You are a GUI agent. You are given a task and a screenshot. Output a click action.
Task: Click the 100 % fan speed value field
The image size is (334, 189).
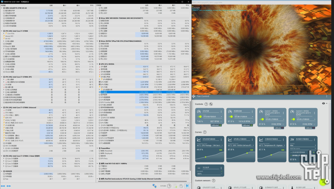point(209,174)
